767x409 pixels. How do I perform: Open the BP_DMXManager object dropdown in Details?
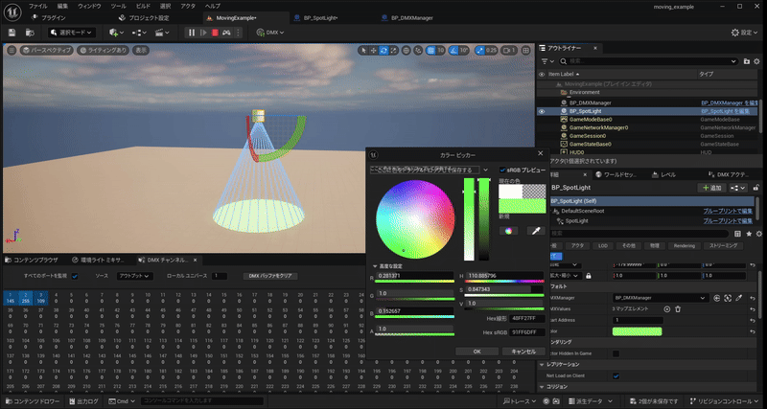click(661, 298)
